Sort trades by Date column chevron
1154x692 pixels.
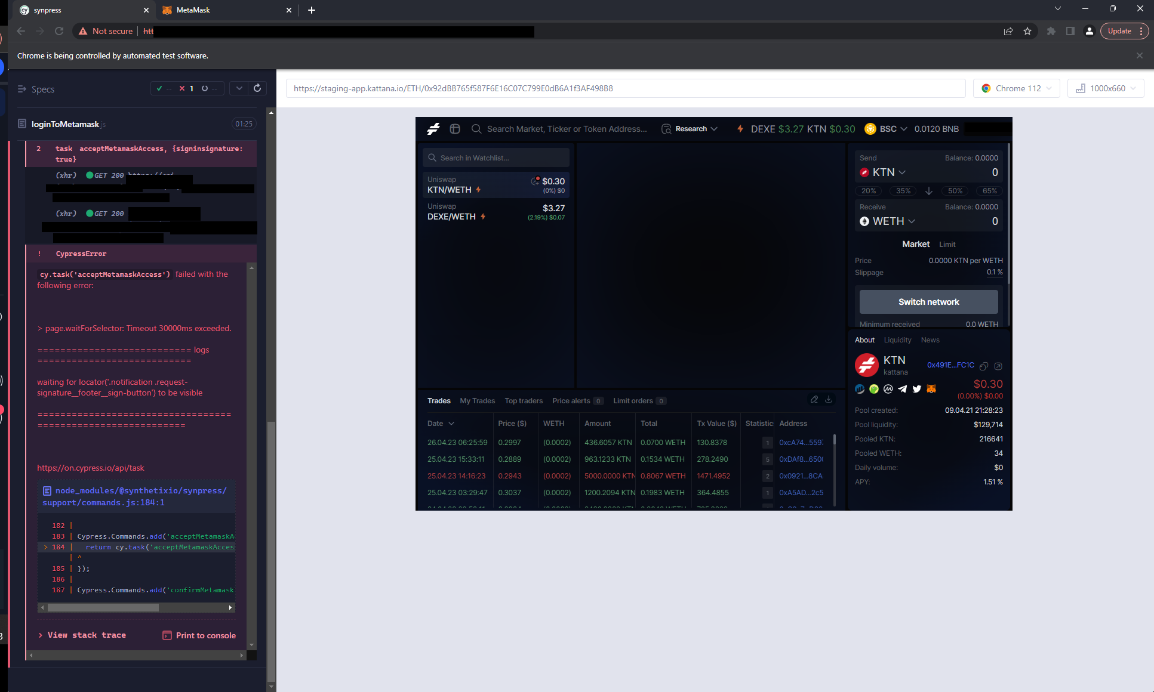coord(451,424)
